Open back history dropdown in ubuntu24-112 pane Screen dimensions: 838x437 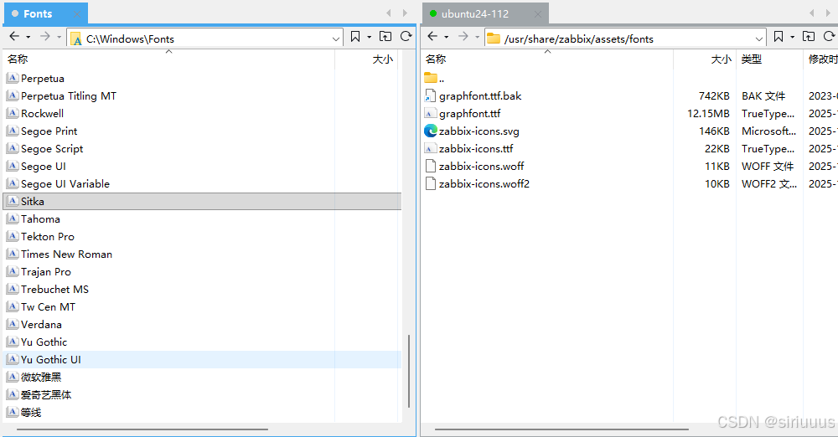pos(447,37)
